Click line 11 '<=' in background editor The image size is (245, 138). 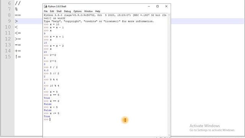click(18, 33)
